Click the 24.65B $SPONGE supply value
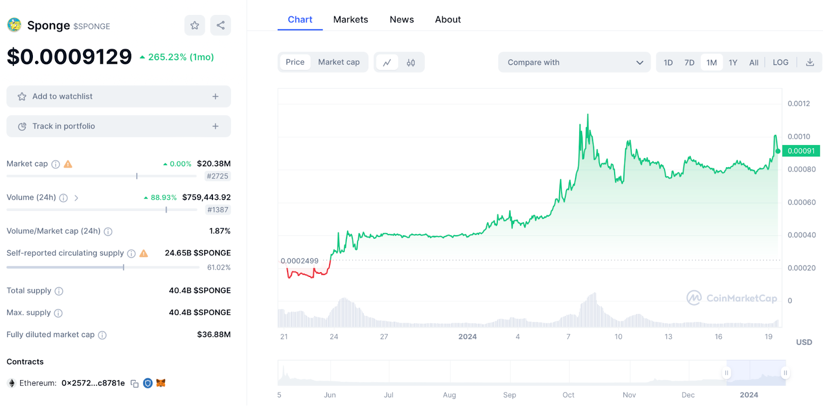This screenshot has height=406, width=823. coord(198,253)
